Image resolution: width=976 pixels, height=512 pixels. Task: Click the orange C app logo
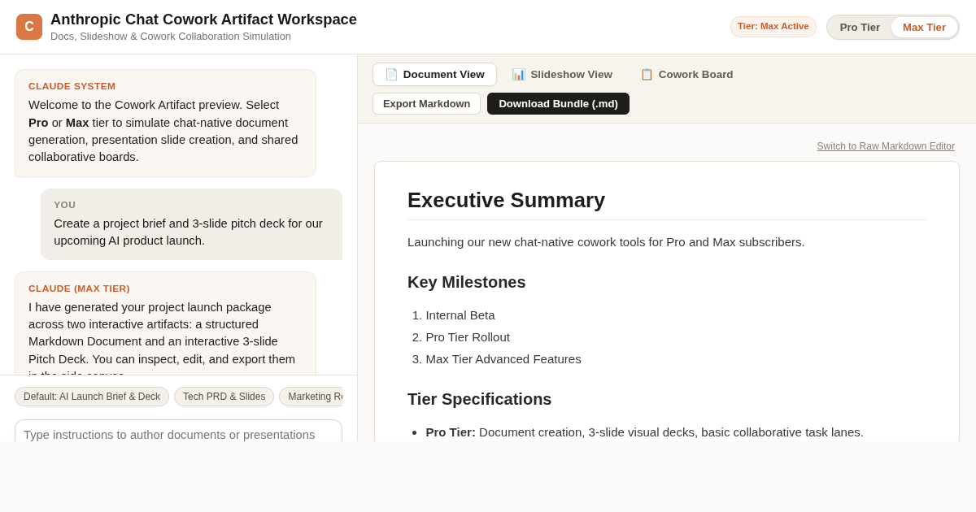[29, 27]
